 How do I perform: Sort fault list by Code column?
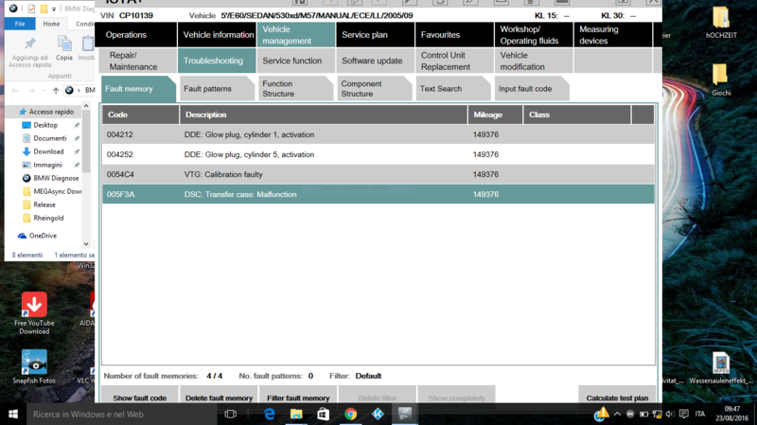click(x=140, y=115)
